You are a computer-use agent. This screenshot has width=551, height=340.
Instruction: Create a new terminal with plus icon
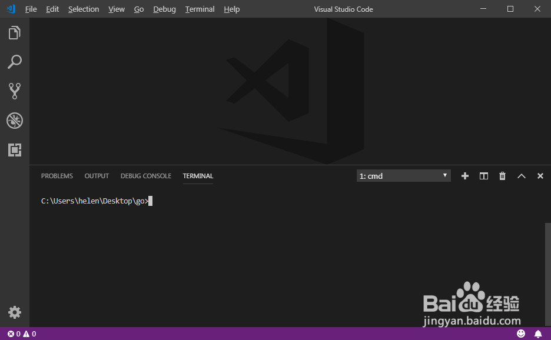tap(465, 176)
